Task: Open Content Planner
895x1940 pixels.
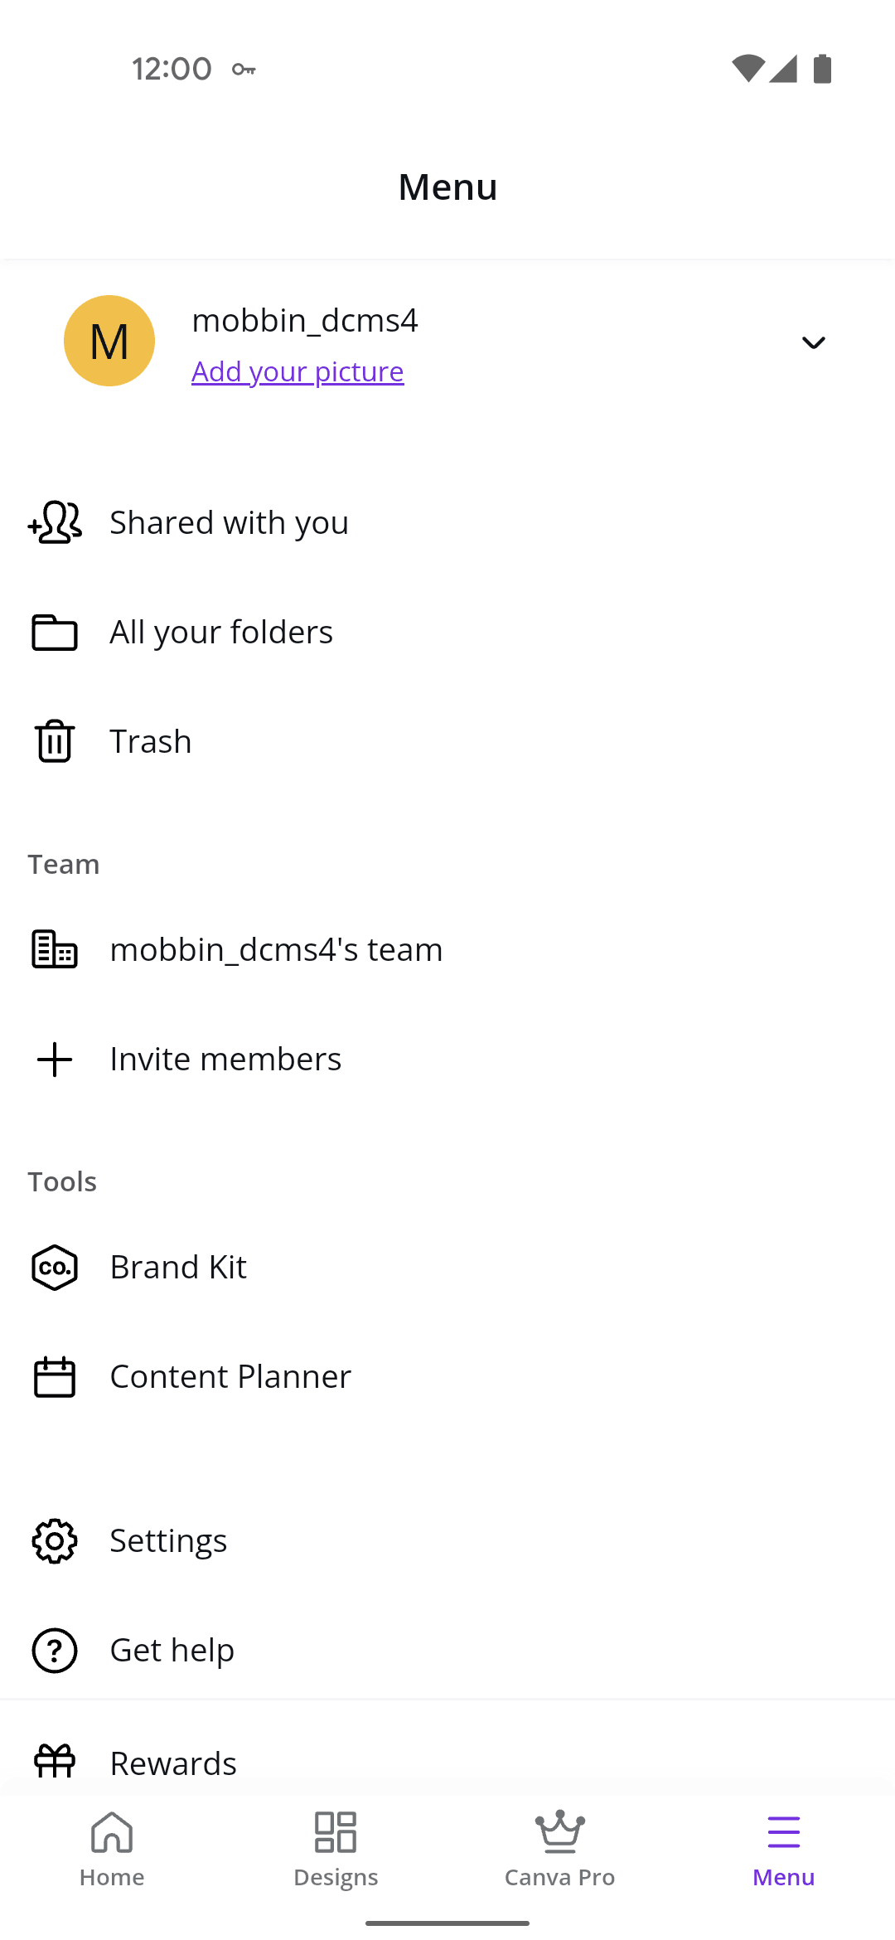Action: pyautogui.click(x=447, y=1376)
